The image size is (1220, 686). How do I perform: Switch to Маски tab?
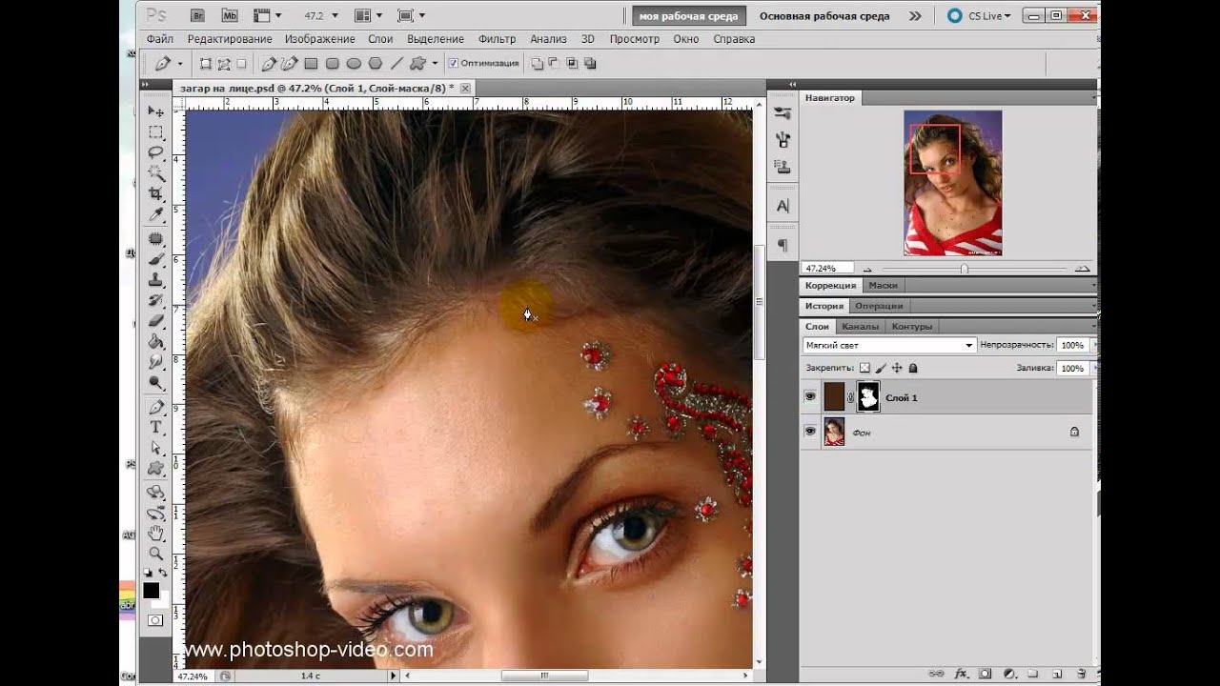click(883, 285)
